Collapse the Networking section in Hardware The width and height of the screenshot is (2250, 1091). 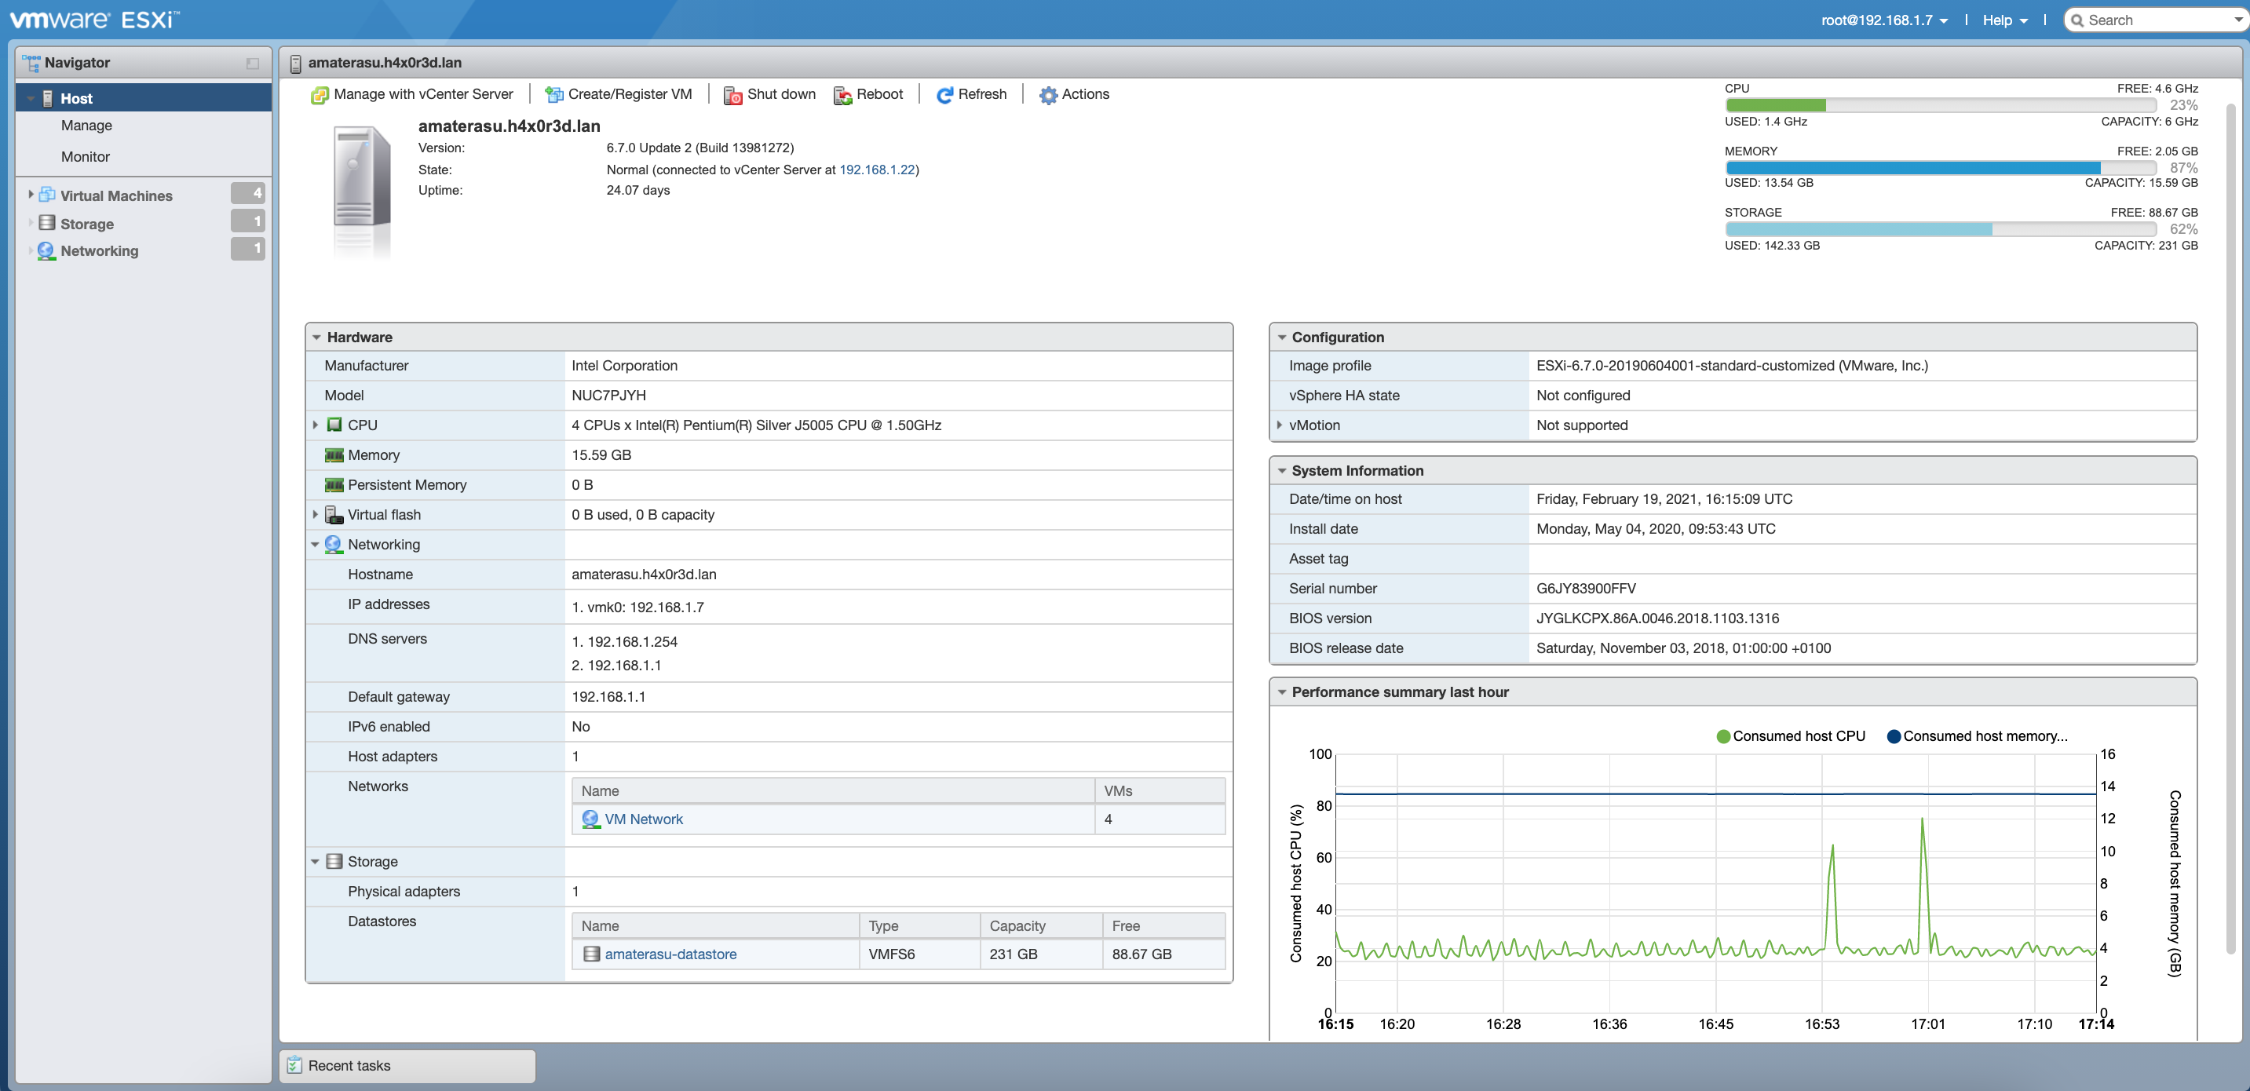coord(316,544)
